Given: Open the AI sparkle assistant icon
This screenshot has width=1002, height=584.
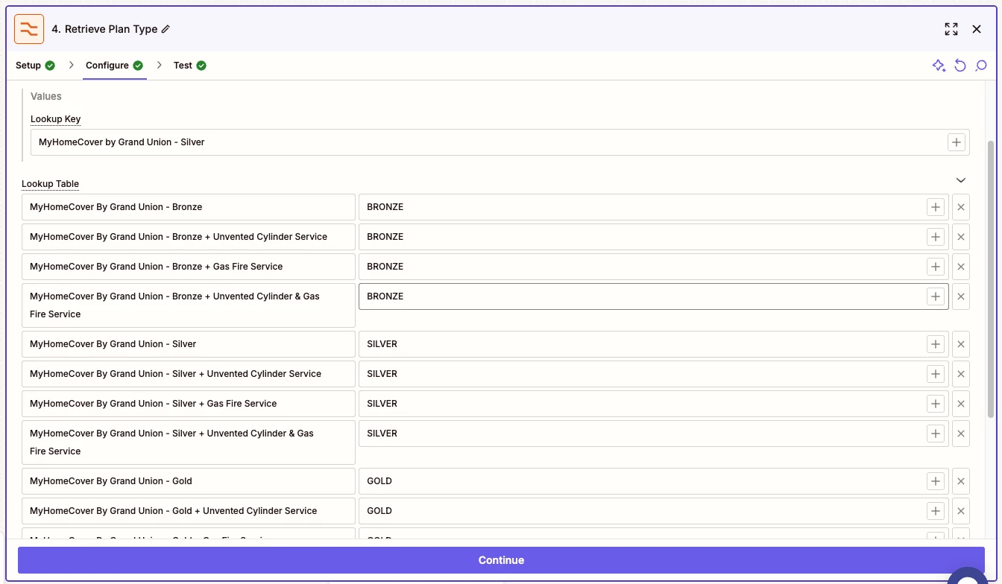Looking at the screenshot, I should (x=939, y=66).
